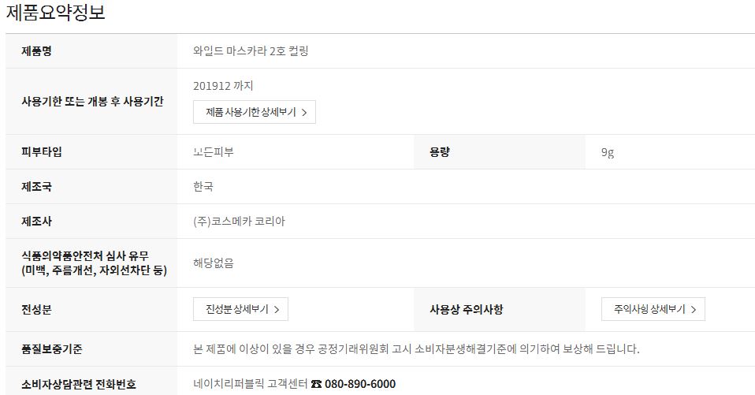Open the 제품 사용기한 상세보기 button
Viewport: 755px width, 395px height.
coord(255,112)
